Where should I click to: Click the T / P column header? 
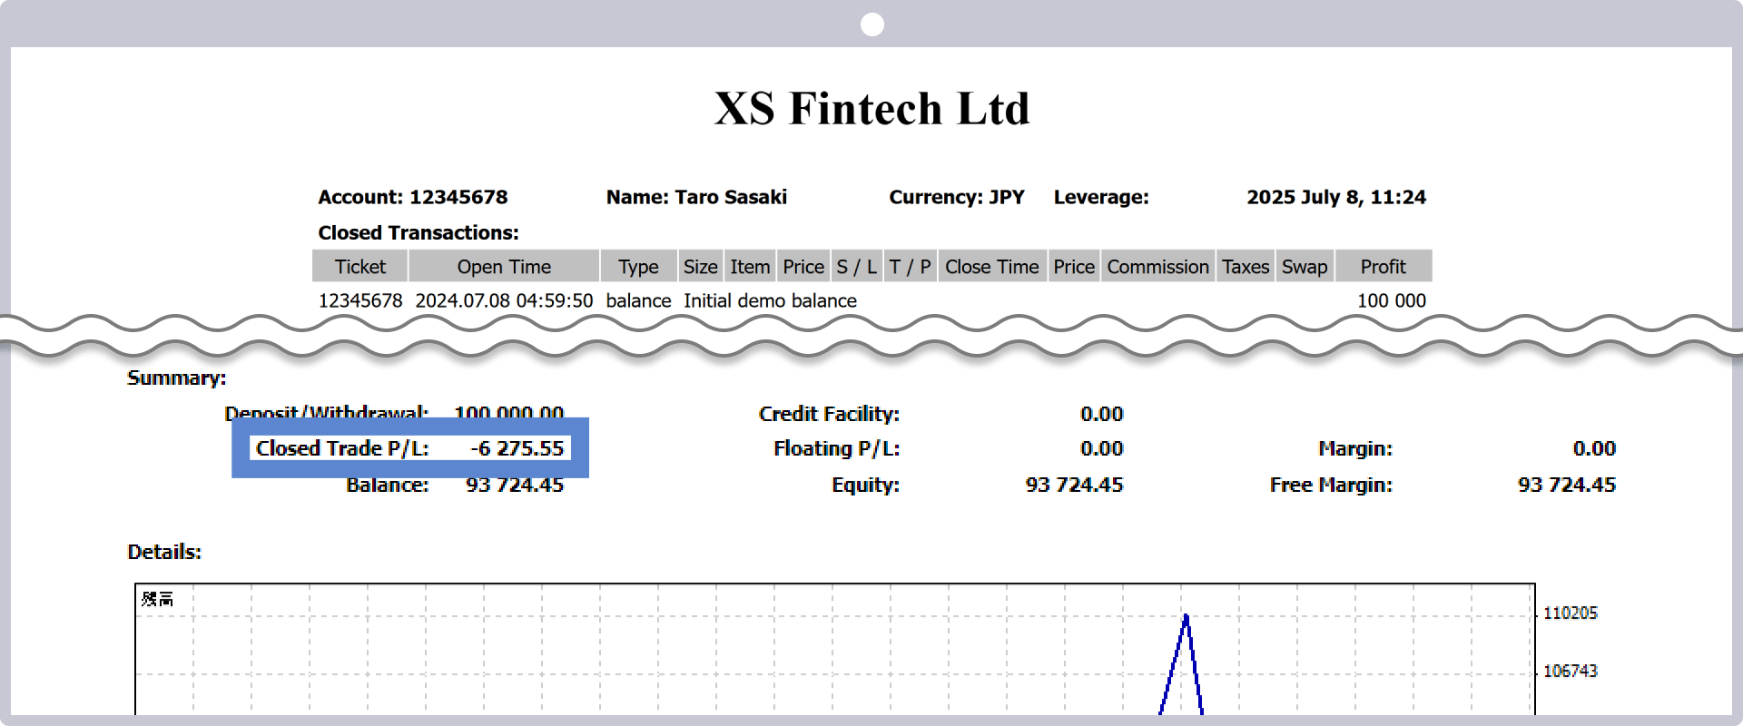pyautogui.click(x=910, y=267)
